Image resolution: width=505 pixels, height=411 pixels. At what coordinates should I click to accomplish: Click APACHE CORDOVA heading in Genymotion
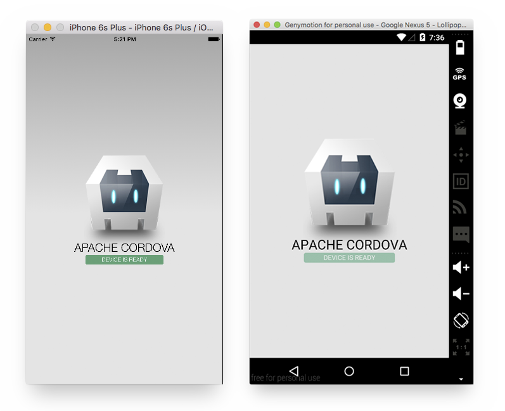point(349,245)
